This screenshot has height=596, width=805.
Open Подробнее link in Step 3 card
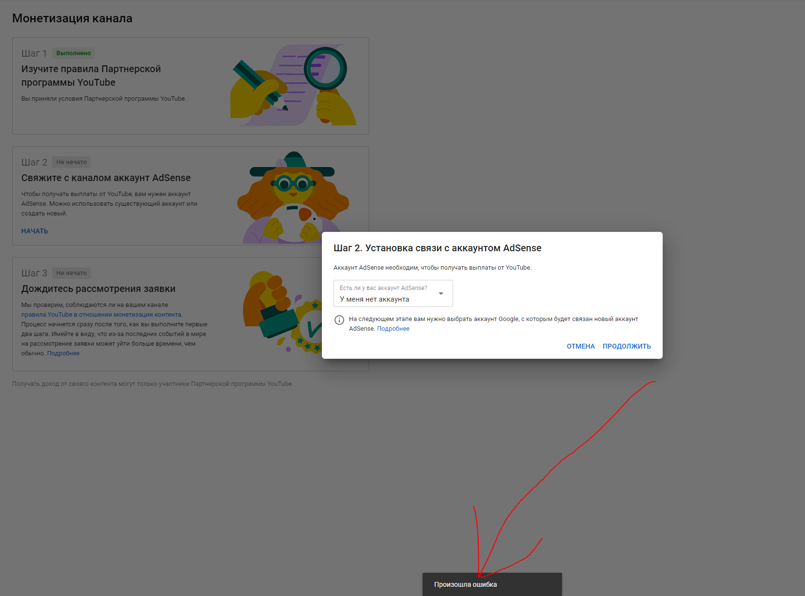(63, 353)
